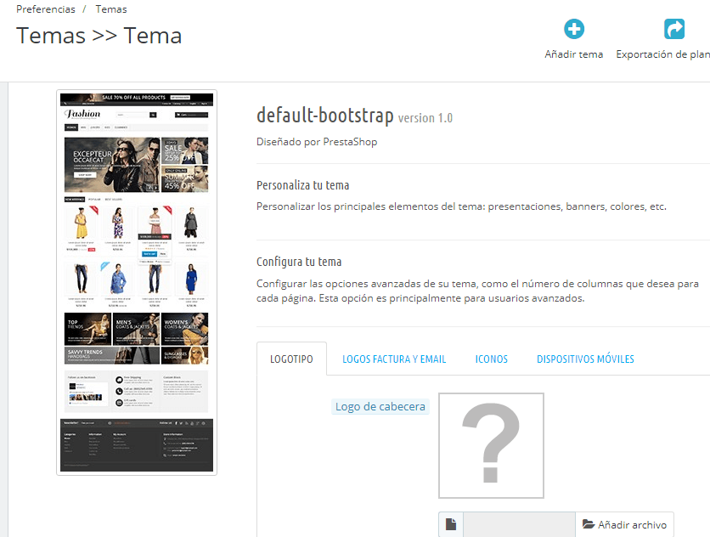Click the Temas breadcrumb link
This screenshot has width=710, height=537.
(x=111, y=9)
